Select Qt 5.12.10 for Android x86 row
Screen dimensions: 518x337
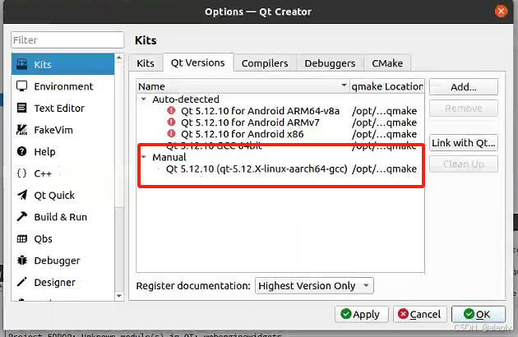tap(280, 134)
